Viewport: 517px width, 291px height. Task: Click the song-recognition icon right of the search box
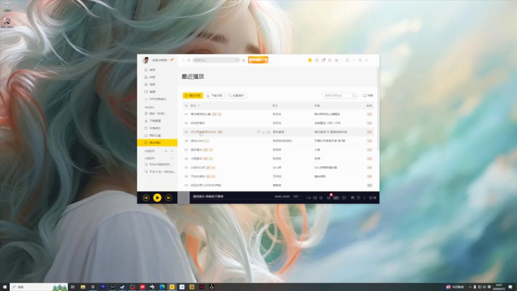tap(244, 60)
